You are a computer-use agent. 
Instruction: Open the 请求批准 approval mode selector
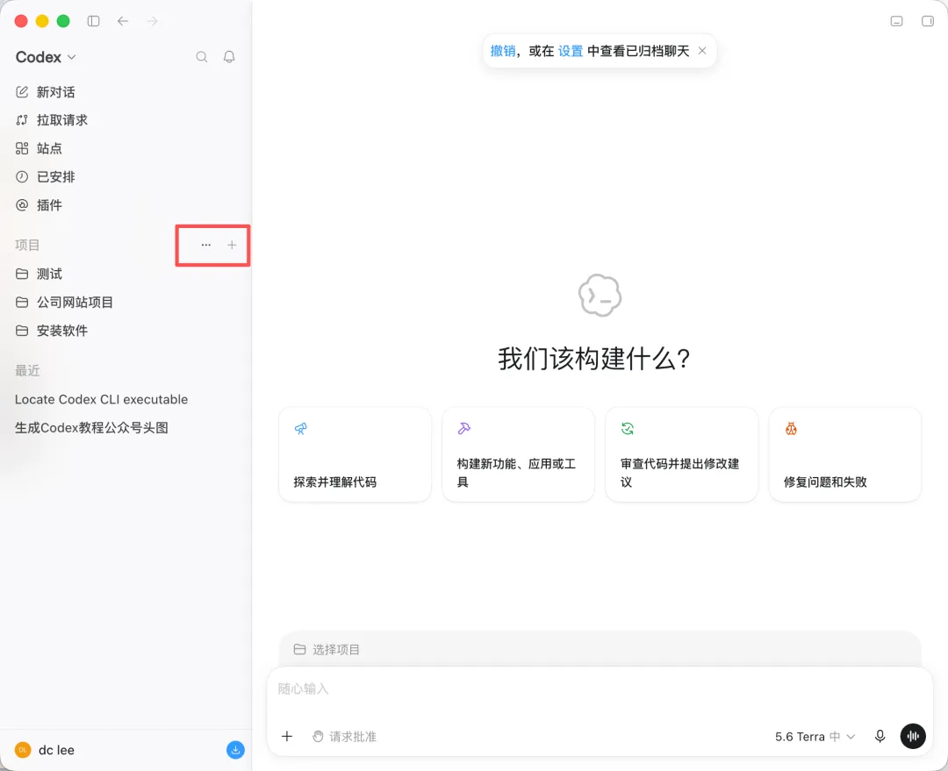345,737
